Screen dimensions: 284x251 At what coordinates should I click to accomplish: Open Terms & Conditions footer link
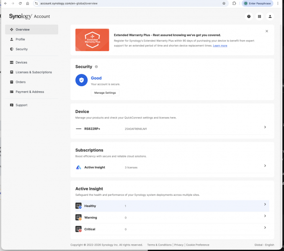coord(160,245)
